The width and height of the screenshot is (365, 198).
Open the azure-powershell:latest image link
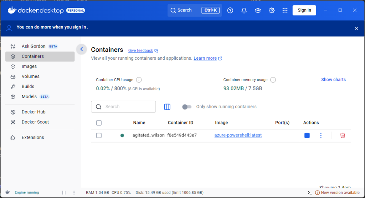tap(238, 135)
